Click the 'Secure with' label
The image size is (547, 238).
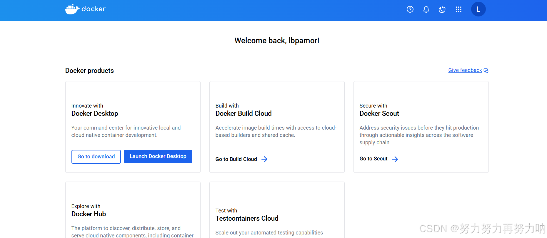pyautogui.click(x=373, y=106)
